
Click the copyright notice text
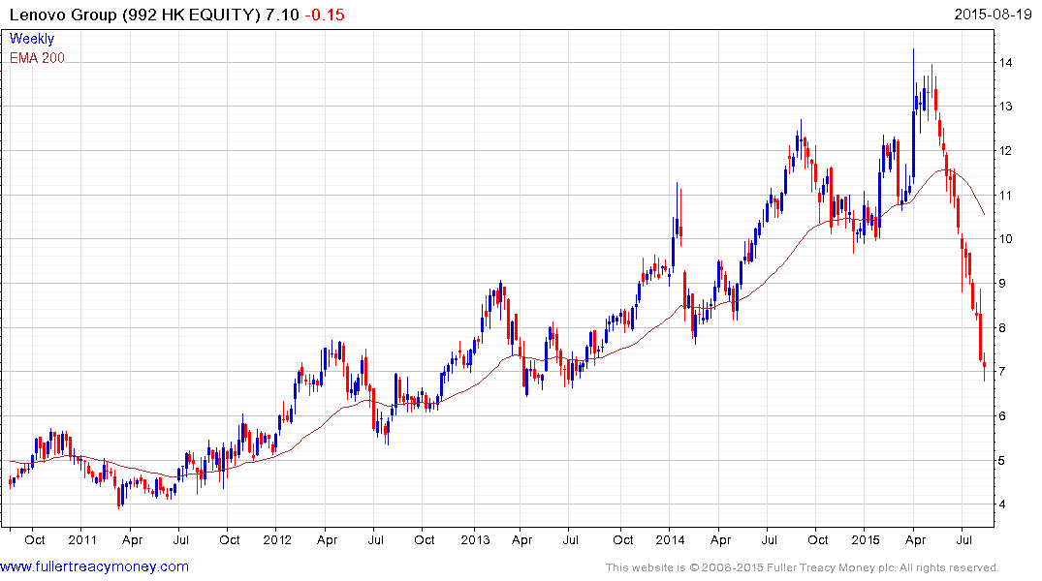click(x=803, y=567)
